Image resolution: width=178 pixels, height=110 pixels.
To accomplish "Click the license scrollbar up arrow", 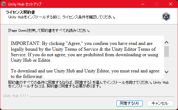I will tap(166, 42).
